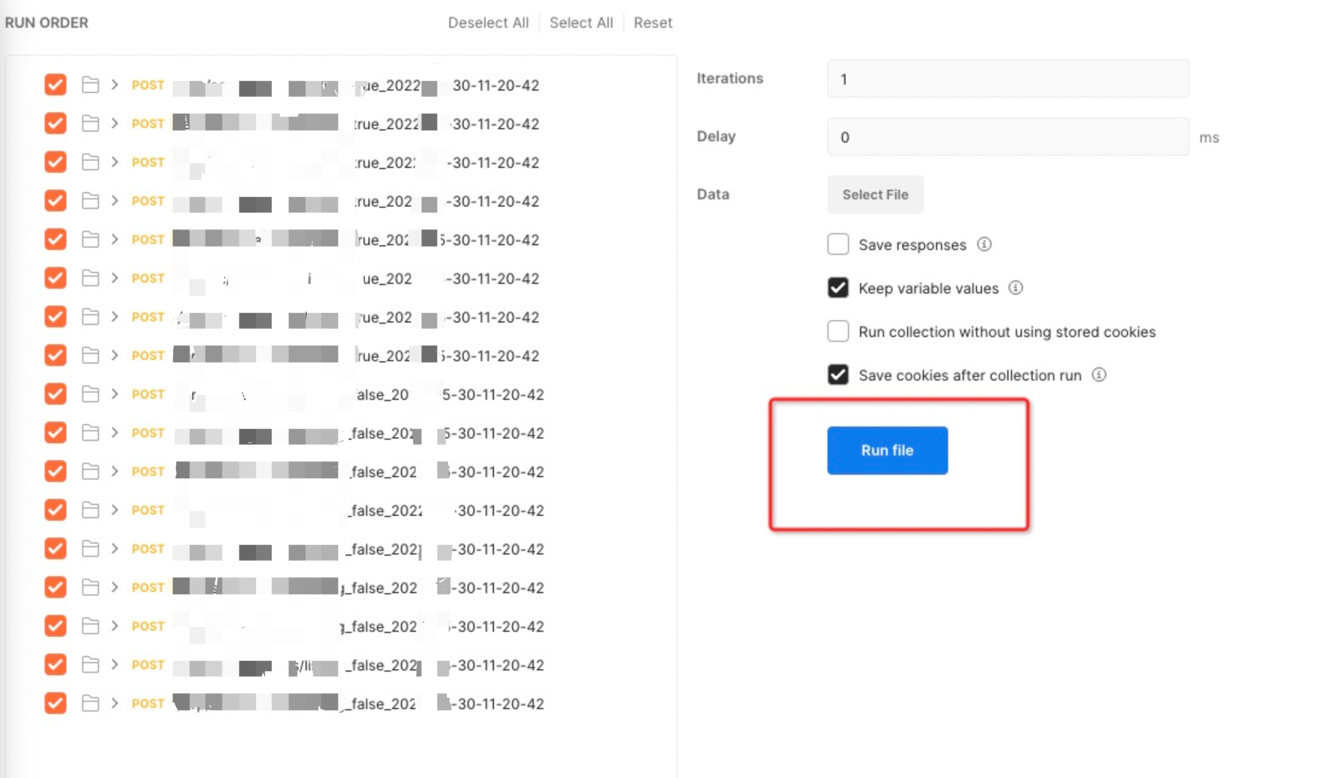Screen dimensions: 1325x778
Task: Click folder icon in second request row
Action: tap(91, 123)
